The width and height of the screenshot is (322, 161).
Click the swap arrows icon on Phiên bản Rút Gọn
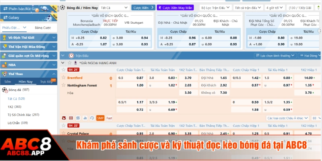click(x=5, y=8)
